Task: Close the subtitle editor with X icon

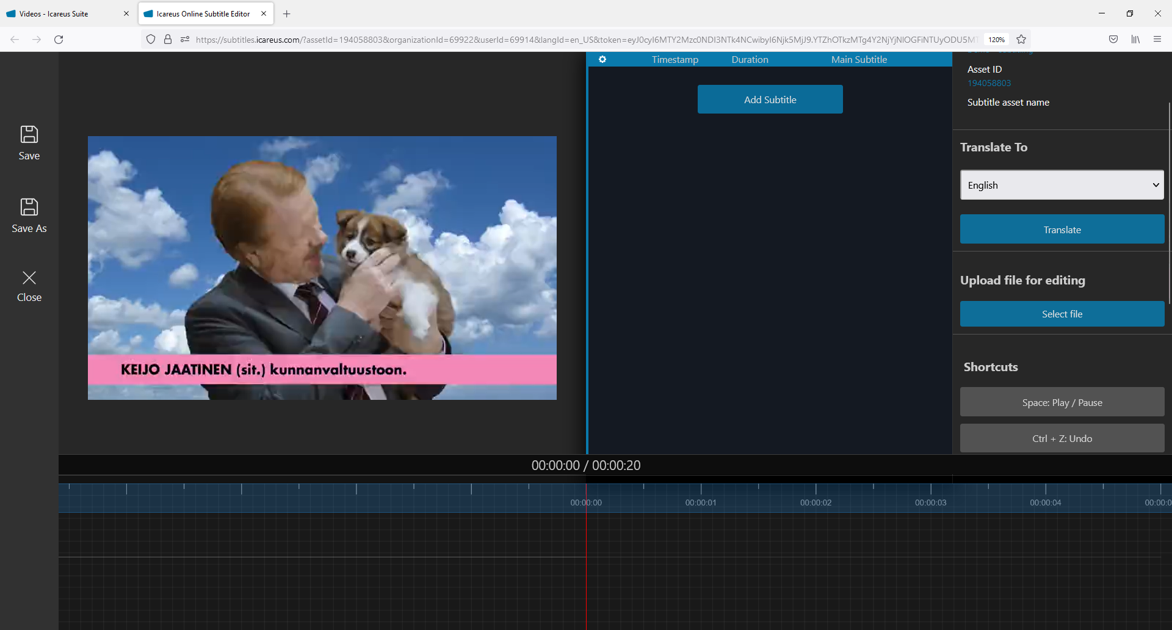Action: click(29, 278)
